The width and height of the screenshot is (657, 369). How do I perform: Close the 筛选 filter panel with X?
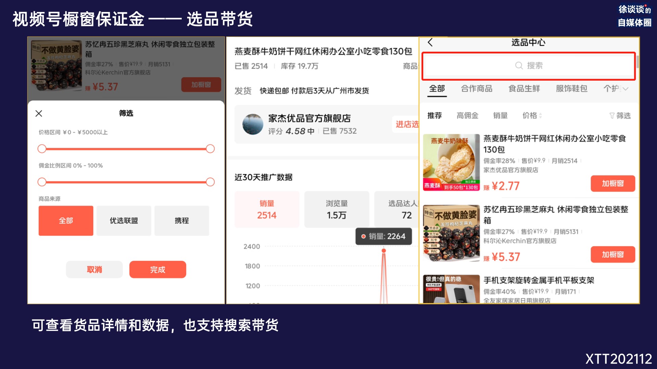tap(39, 113)
